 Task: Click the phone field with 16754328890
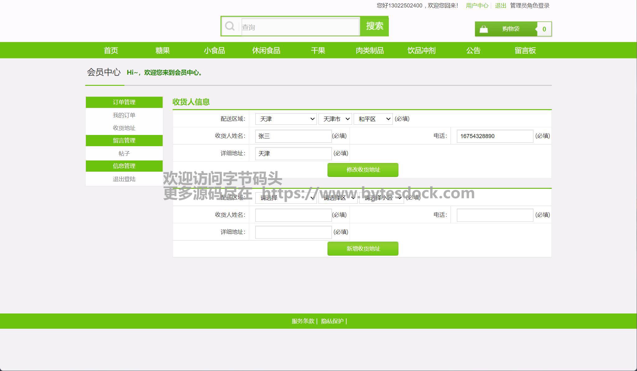[x=495, y=136]
